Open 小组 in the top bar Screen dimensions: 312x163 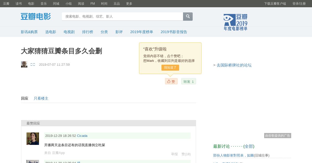pyautogui.click(x=69, y=4)
